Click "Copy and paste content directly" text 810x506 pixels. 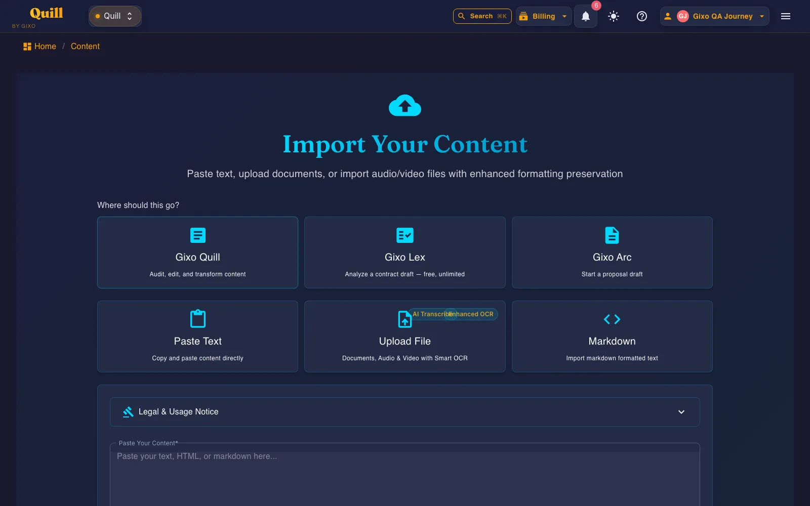(x=197, y=358)
